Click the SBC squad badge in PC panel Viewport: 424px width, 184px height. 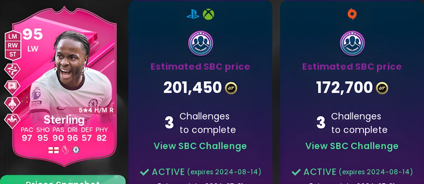click(352, 43)
